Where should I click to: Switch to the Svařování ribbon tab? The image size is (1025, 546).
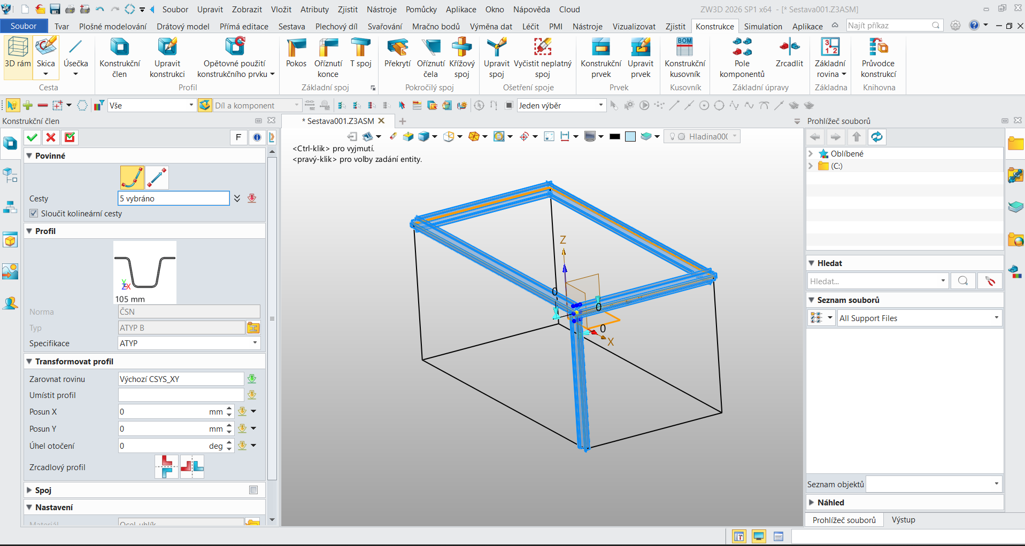[x=384, y=26]
